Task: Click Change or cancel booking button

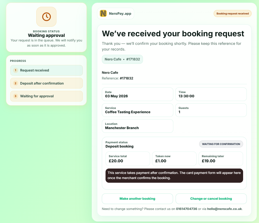Action: (211, 199)
